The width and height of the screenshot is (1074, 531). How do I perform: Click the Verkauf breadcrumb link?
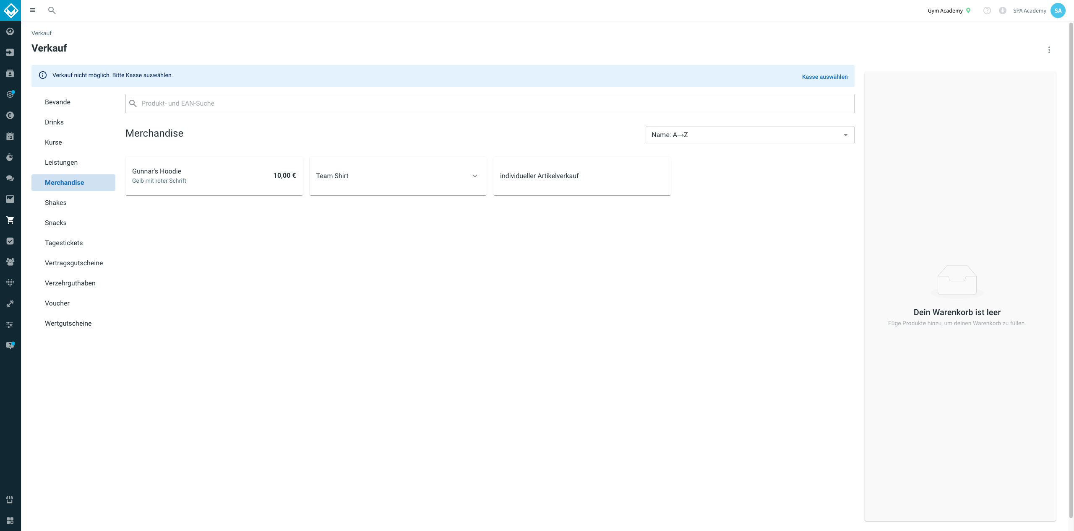coord(42,33)
